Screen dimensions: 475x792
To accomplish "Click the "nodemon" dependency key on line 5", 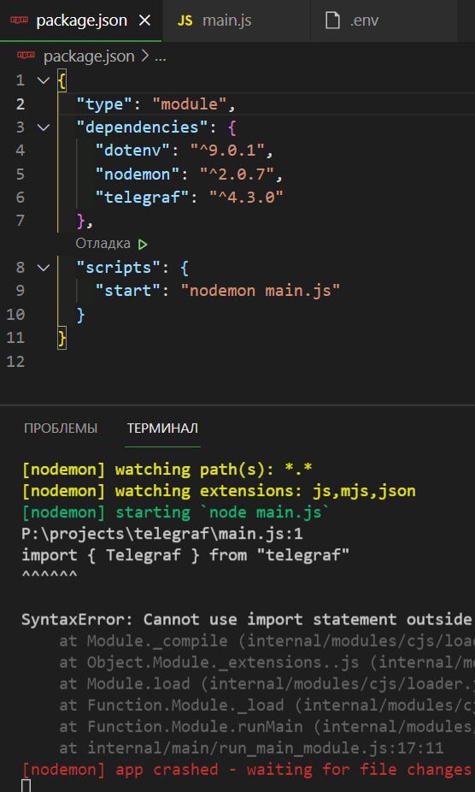I will [138, 174].
